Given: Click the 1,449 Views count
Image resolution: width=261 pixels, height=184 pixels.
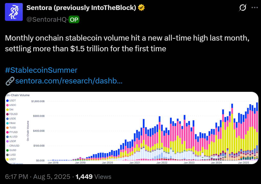Looking at the screenshot, I should (93, 177).
